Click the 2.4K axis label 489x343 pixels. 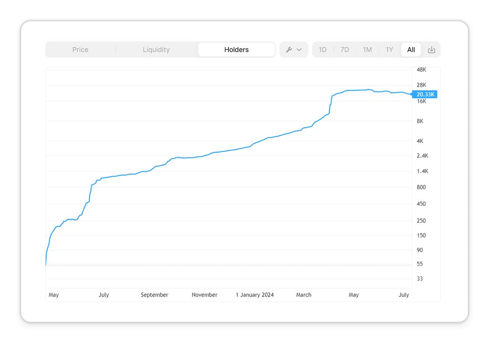click(x=422, y=156)
